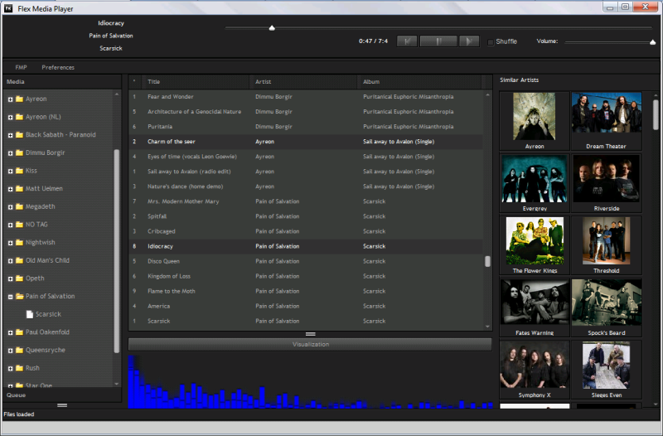This screenshot has width=663, height=436.
Task: Expand the Kiss folder
Action: (10, 172)
